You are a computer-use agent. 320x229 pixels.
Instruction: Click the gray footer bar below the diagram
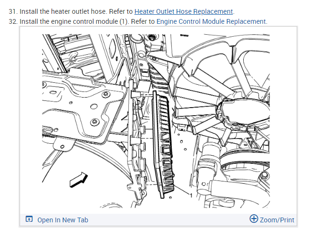pos(158,219)
